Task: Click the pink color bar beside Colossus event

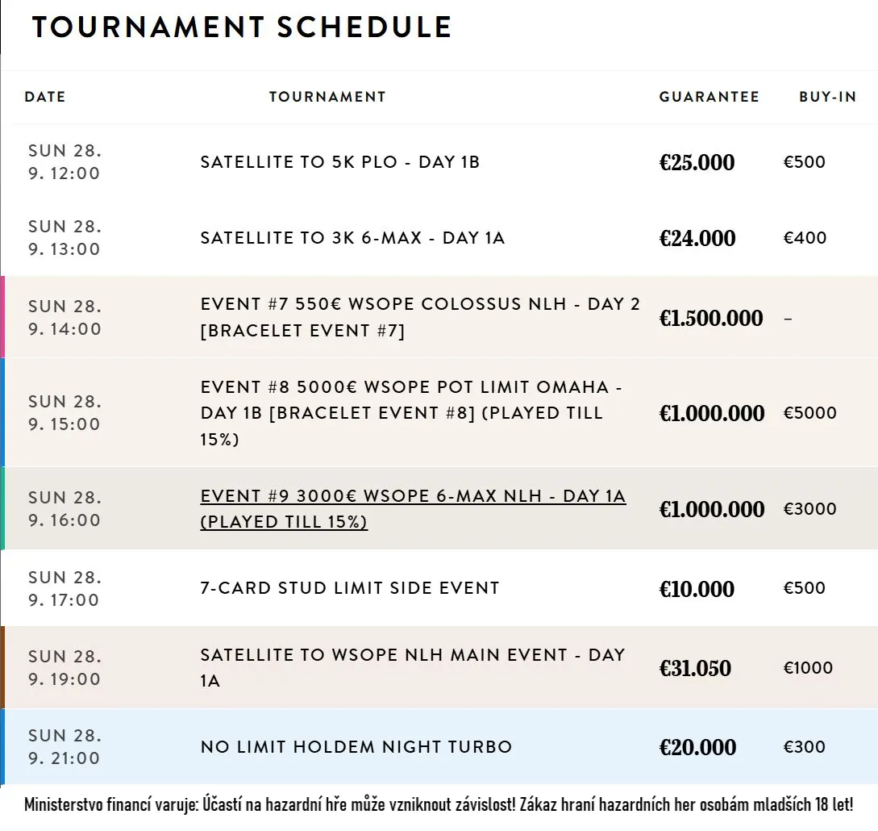Action: click(2, 317)
